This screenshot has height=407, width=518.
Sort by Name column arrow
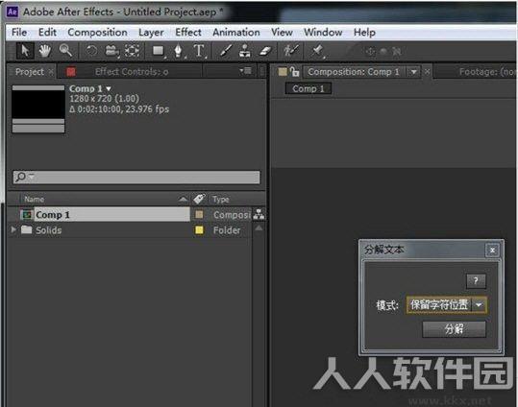pos(183,199)
